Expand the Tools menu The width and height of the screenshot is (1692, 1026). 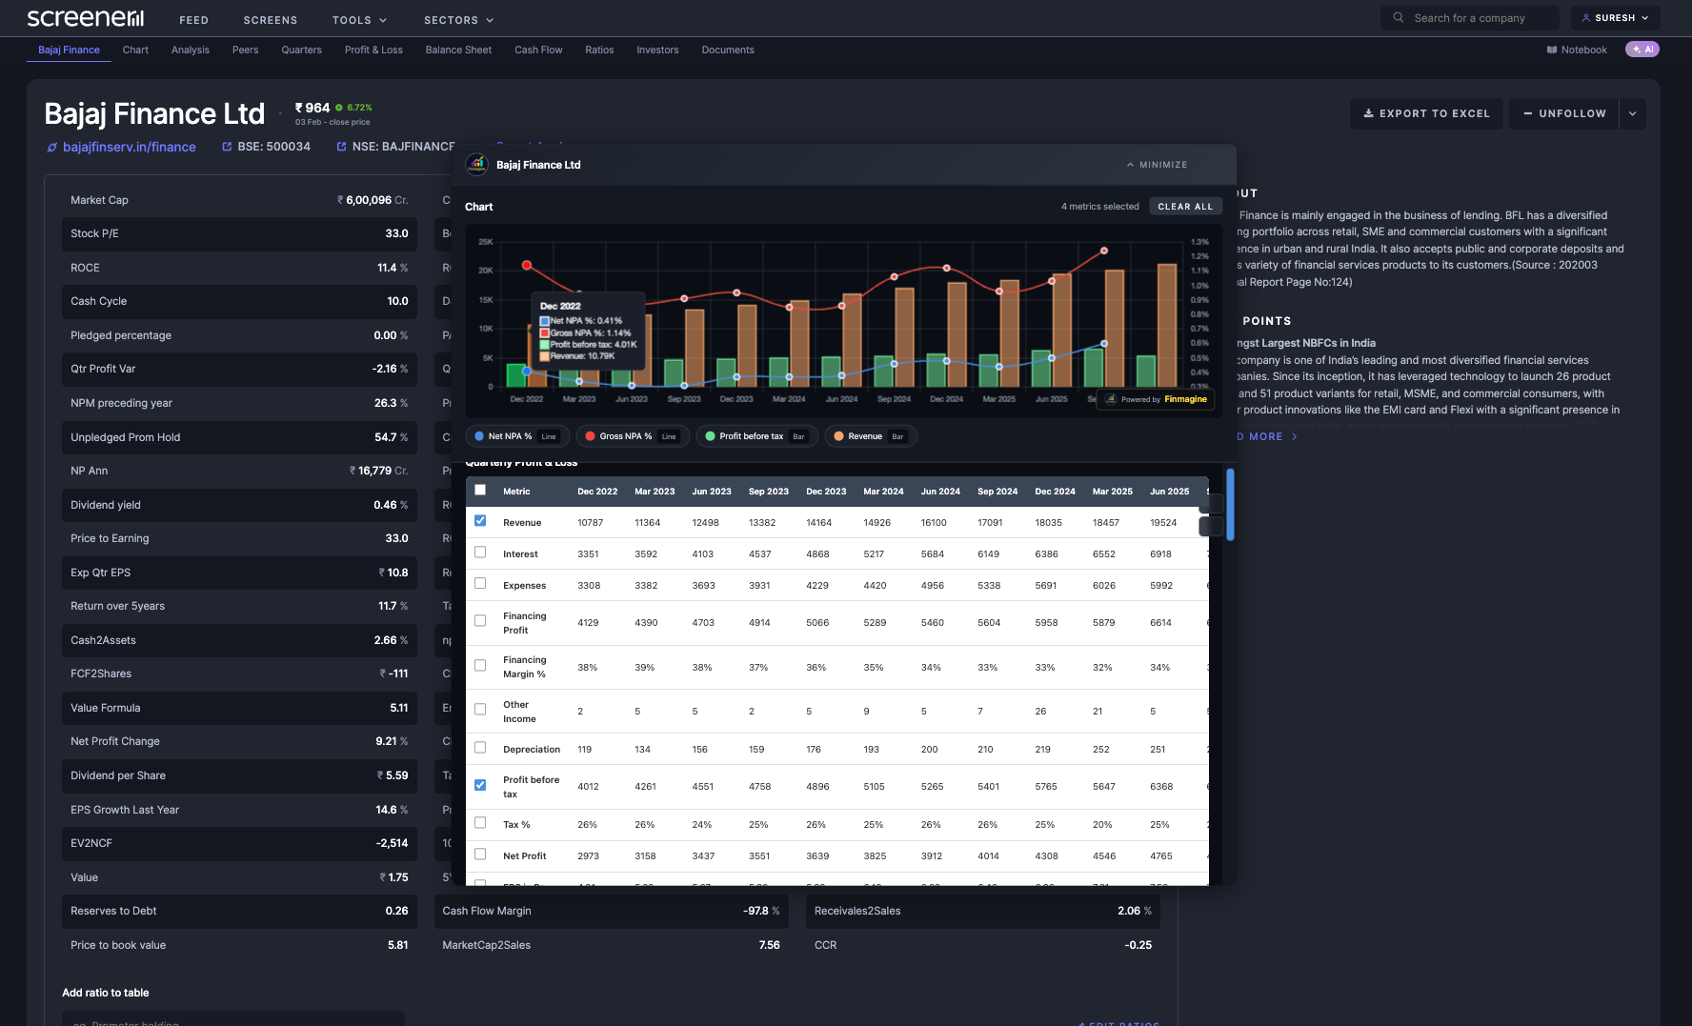359,19
